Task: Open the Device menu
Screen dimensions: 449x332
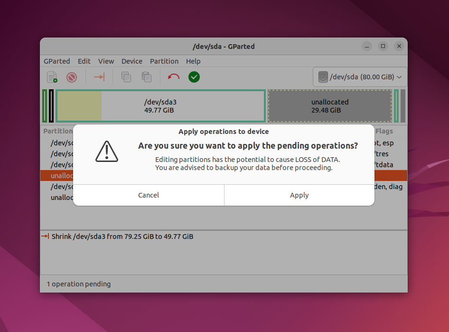Action: pyautogui.click(x=132, y=61)
